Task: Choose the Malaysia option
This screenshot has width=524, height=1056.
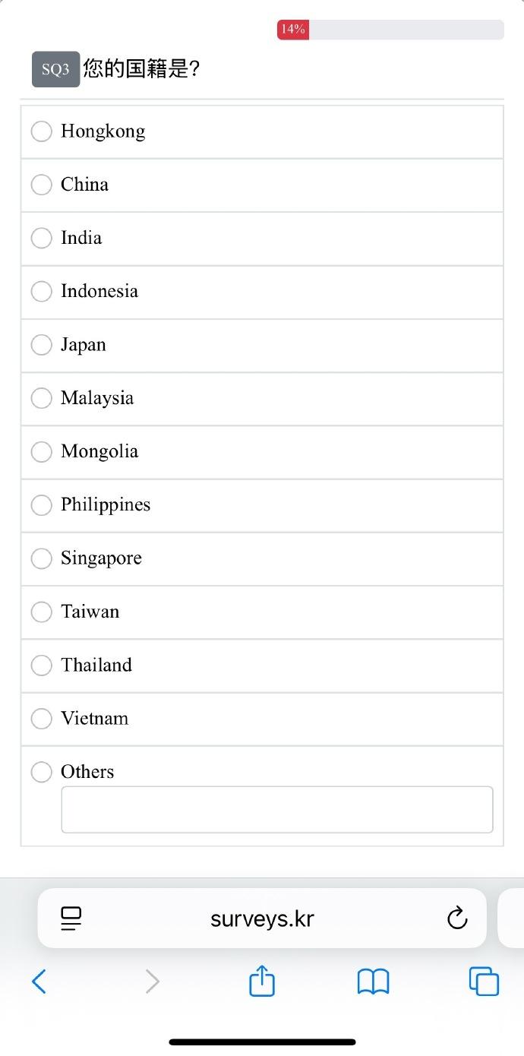Action: pyautogui.click(x=42, y=398)
